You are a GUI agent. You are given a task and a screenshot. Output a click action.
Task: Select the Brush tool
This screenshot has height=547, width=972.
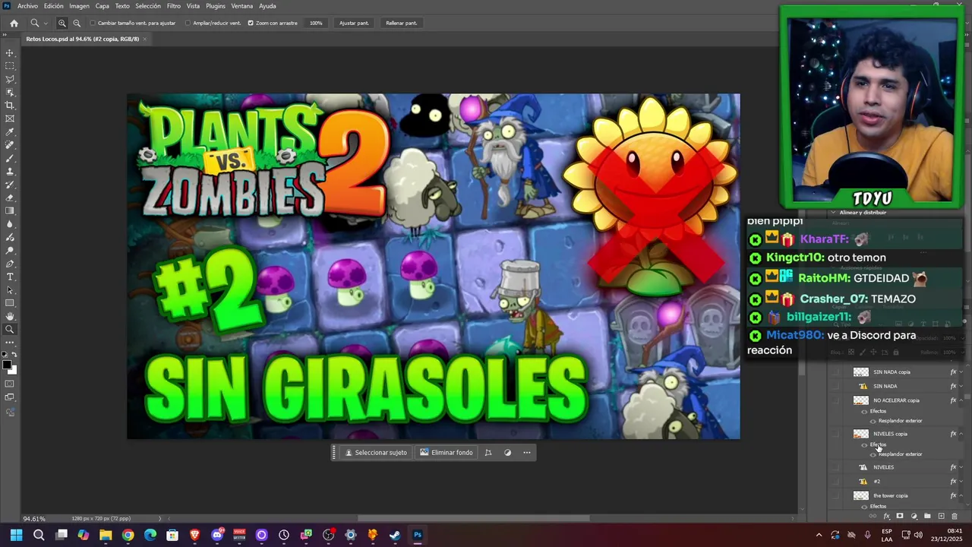(x=10, y=158)
